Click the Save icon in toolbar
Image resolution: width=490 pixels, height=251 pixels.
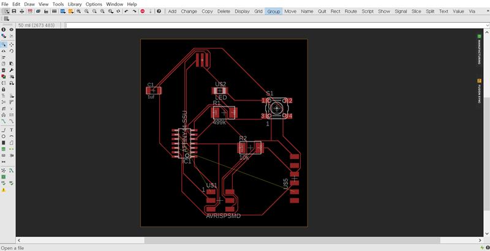click(x=13, y=11)
